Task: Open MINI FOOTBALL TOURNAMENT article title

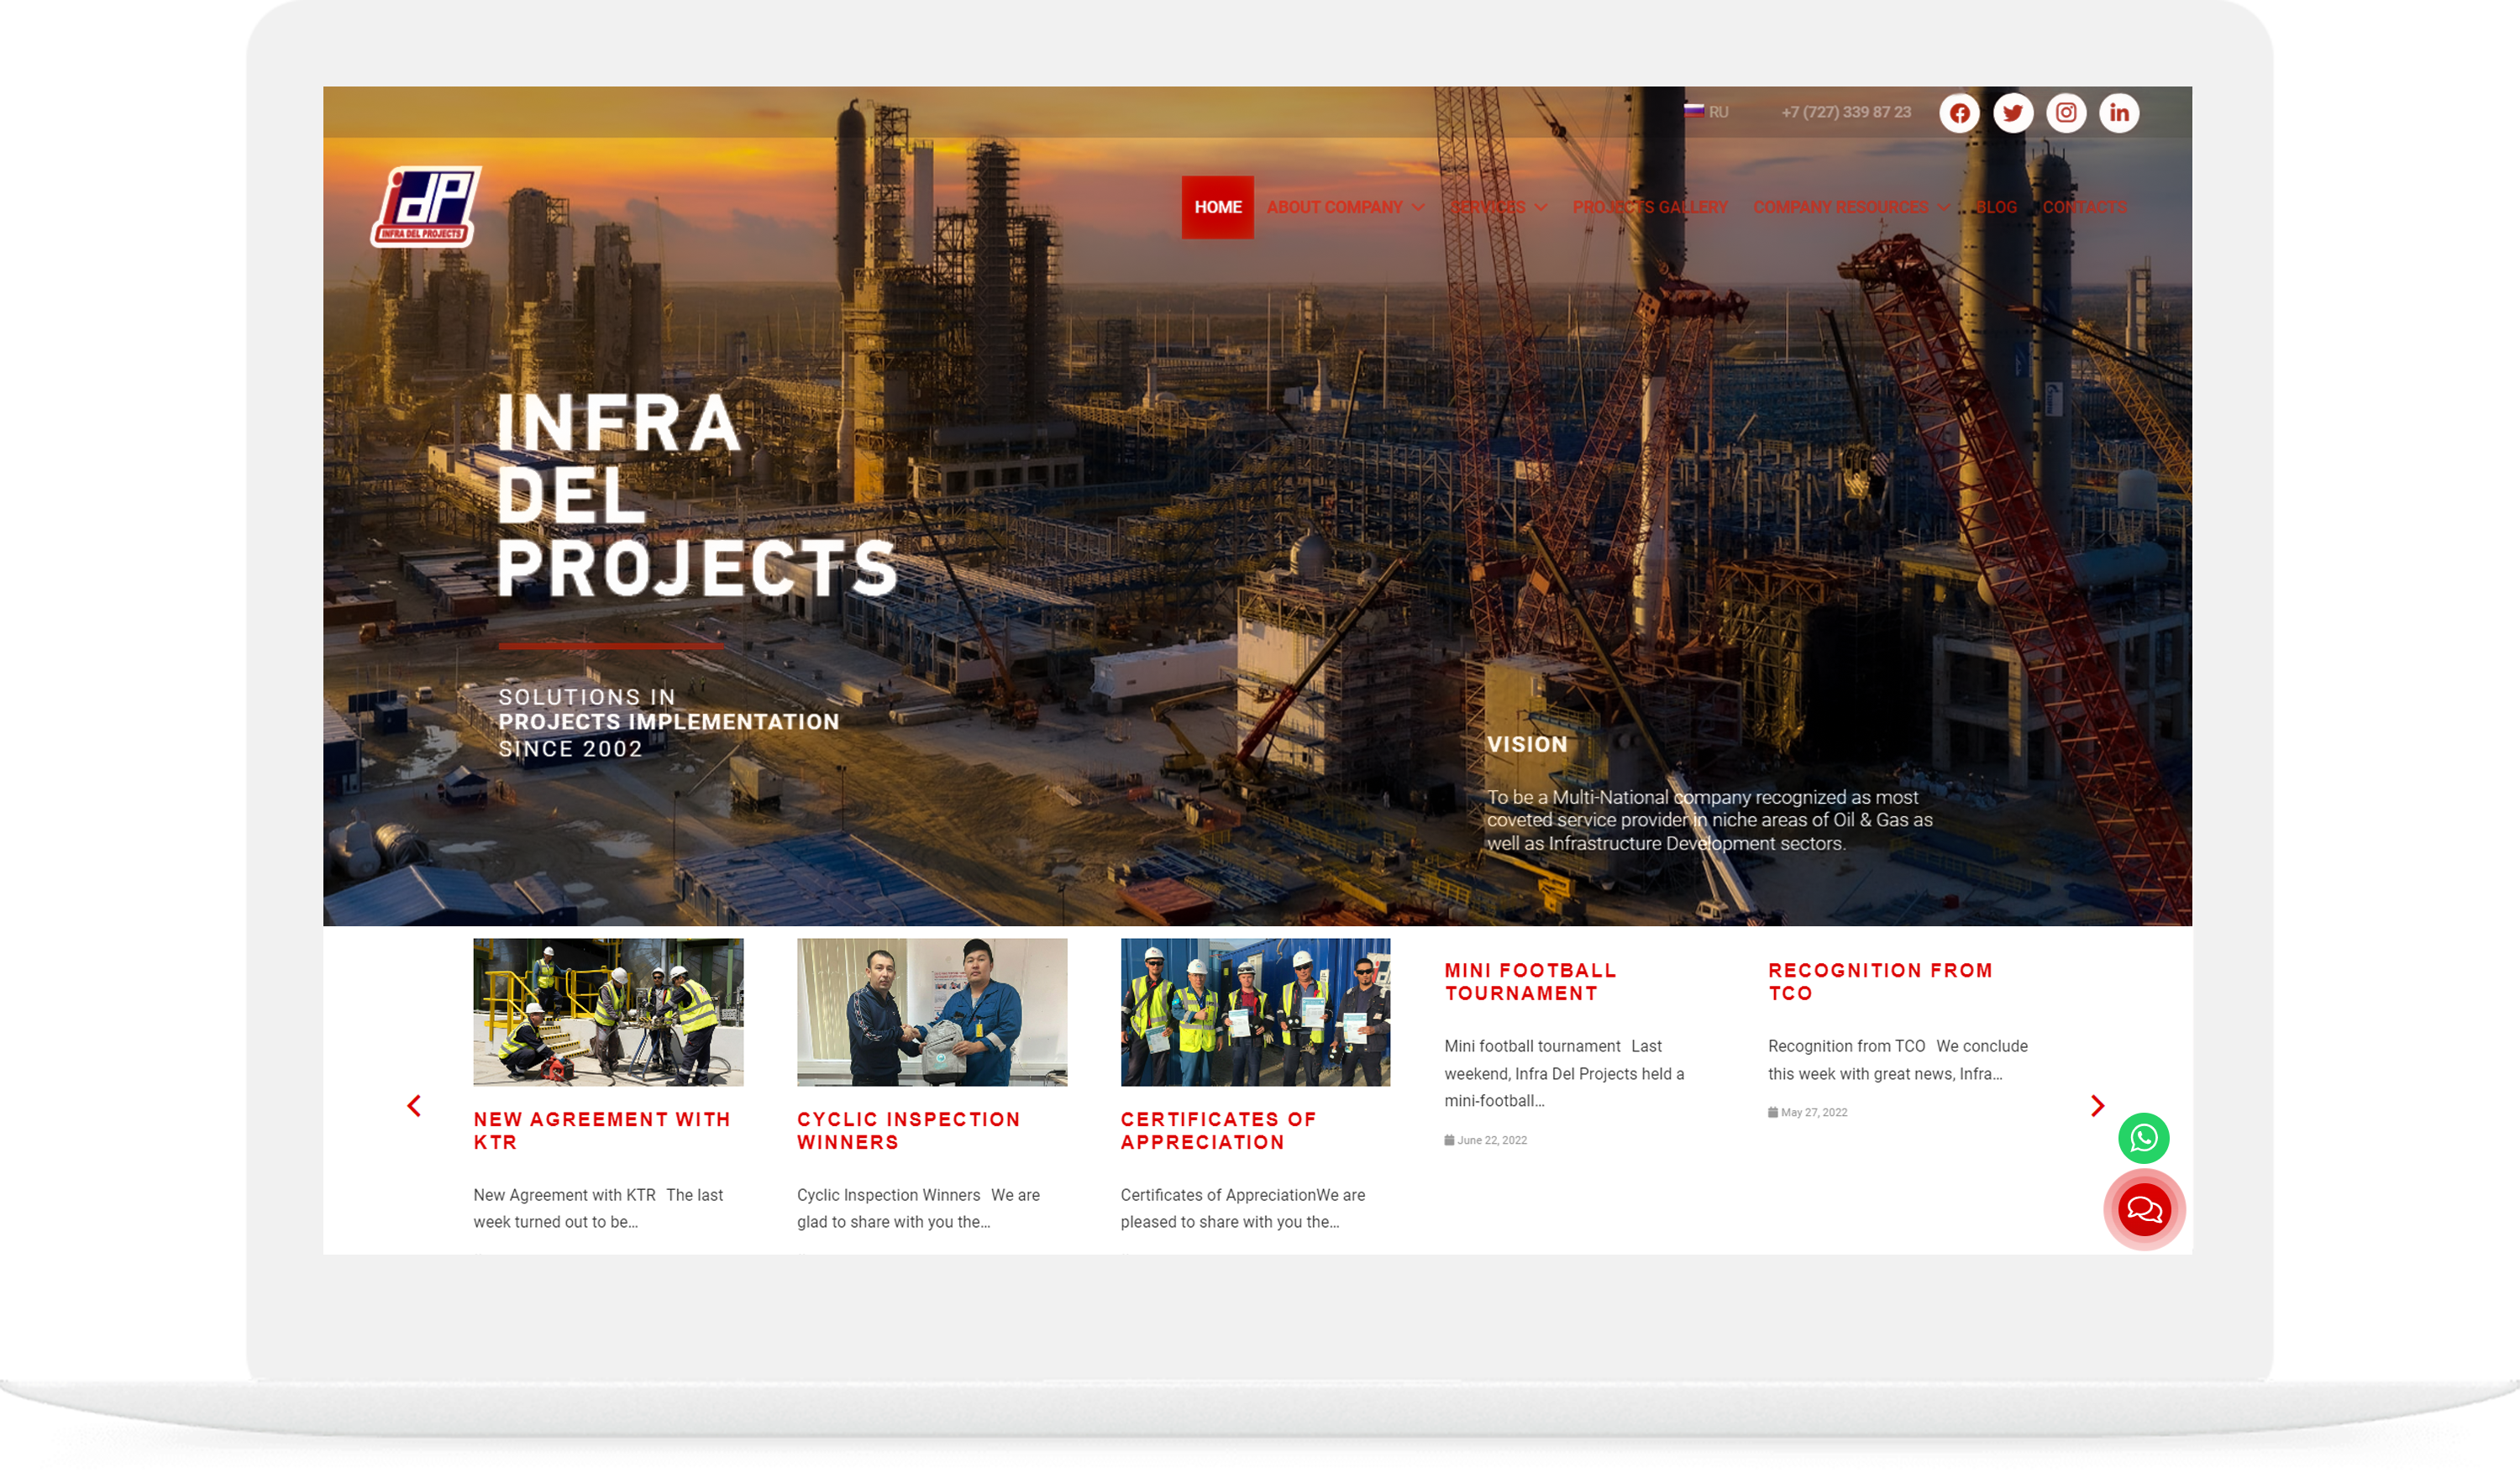Action: [1530, 982]
